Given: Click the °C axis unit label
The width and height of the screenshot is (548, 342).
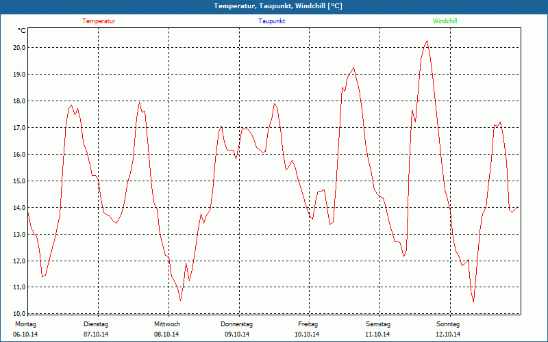Looking at the screenshot, I should point(22,31).
